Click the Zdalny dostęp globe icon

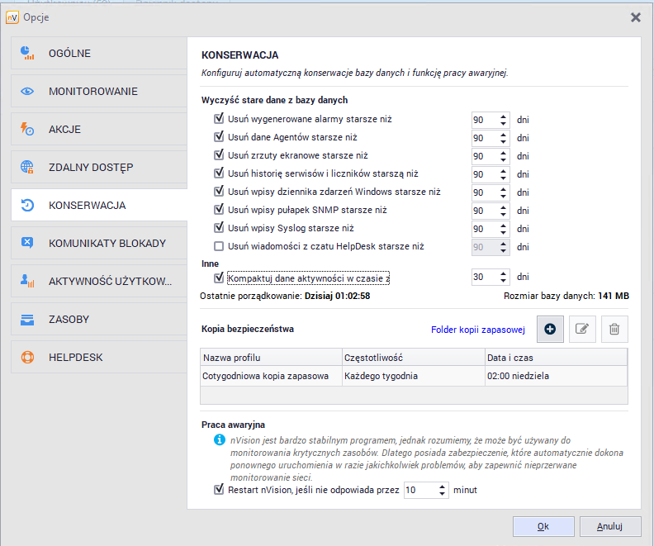click(27, 168)
